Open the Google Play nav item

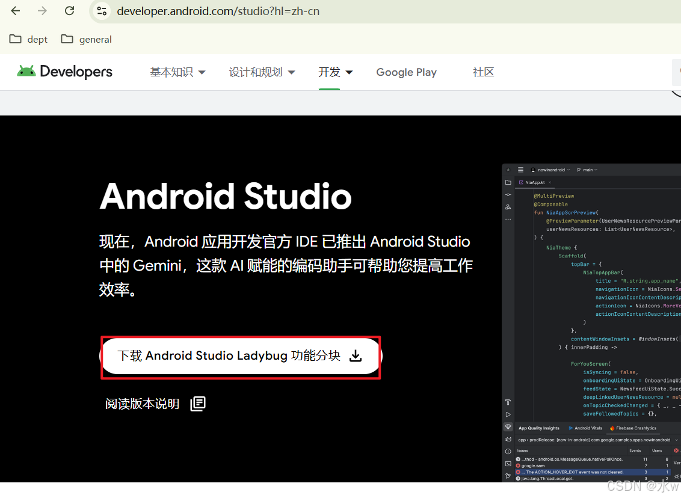pos(406,72)
